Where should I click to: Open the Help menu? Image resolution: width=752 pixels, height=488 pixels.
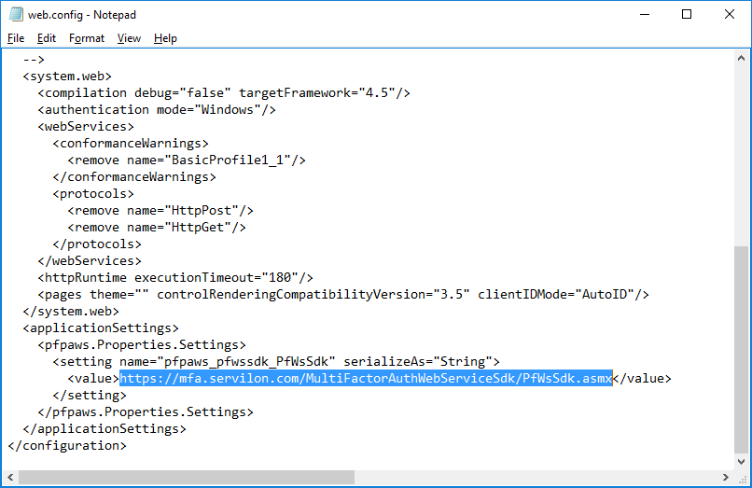point(165,38)
